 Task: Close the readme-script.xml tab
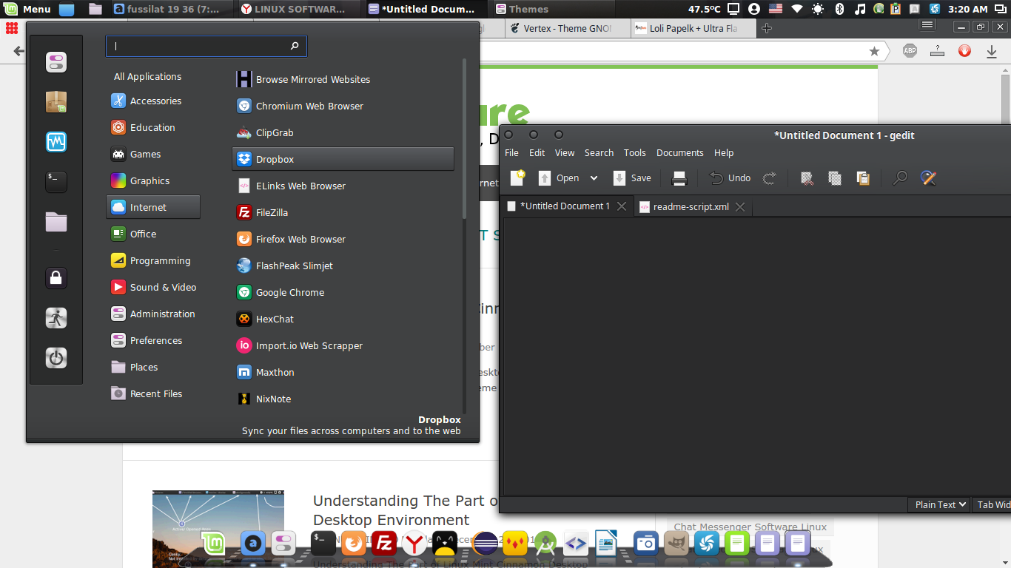pyautogui.click(x=740, y=206)
